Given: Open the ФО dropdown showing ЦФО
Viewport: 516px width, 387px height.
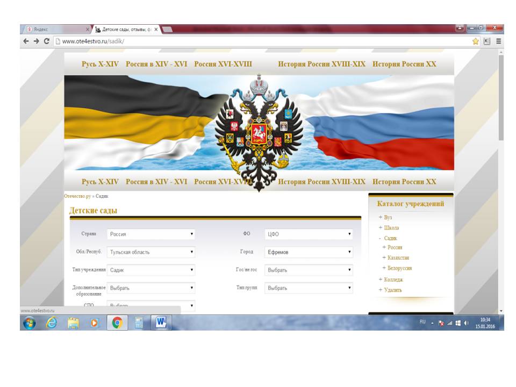Looking at the screenshot, I should click(309, 234).
